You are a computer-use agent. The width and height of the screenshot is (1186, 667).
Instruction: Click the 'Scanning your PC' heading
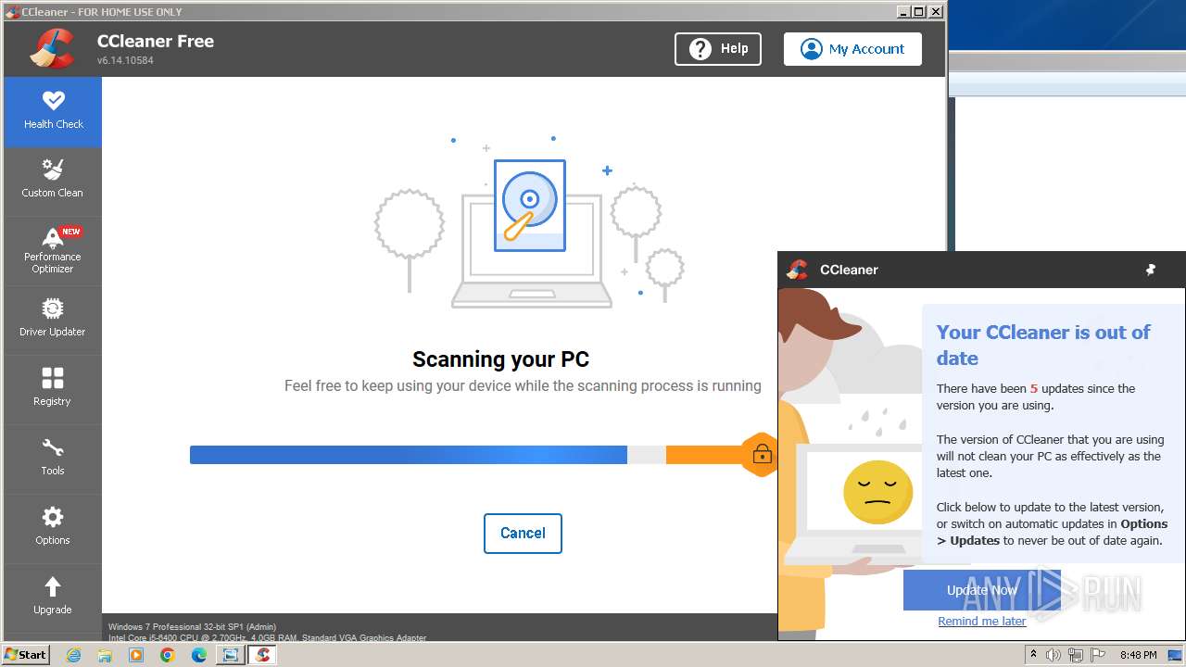pos(500,359)
